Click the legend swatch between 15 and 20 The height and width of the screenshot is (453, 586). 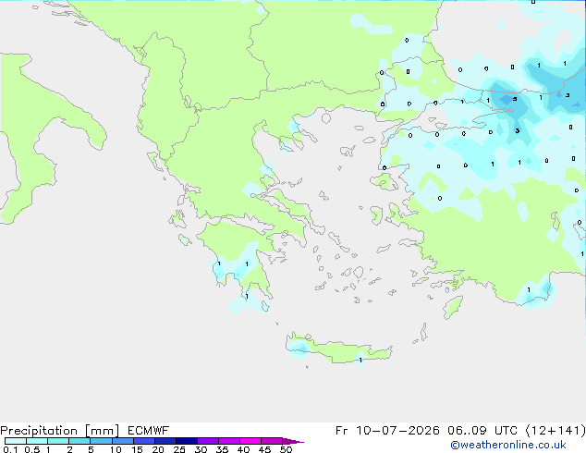tap(144, 441)
